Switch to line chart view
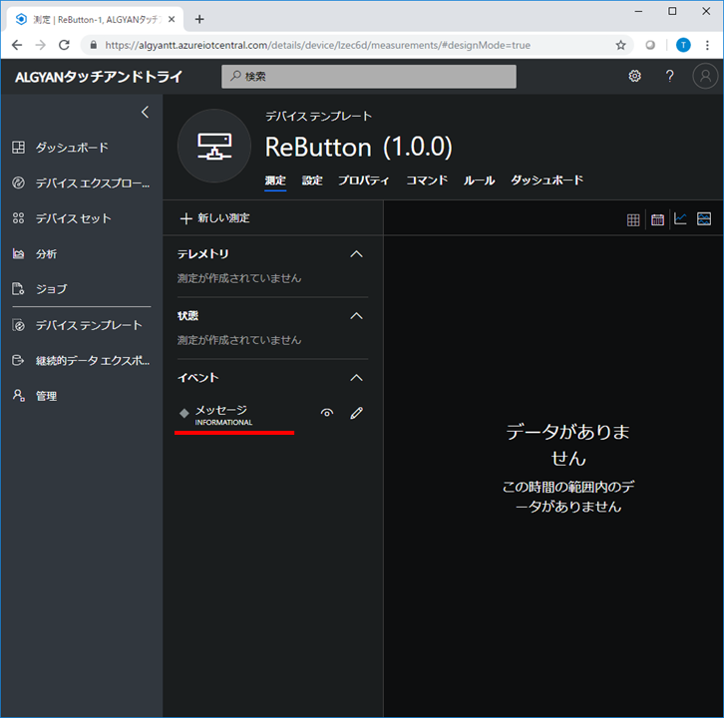Image resolution: width=724 pixels, height=718 pixels. point(680,218)
